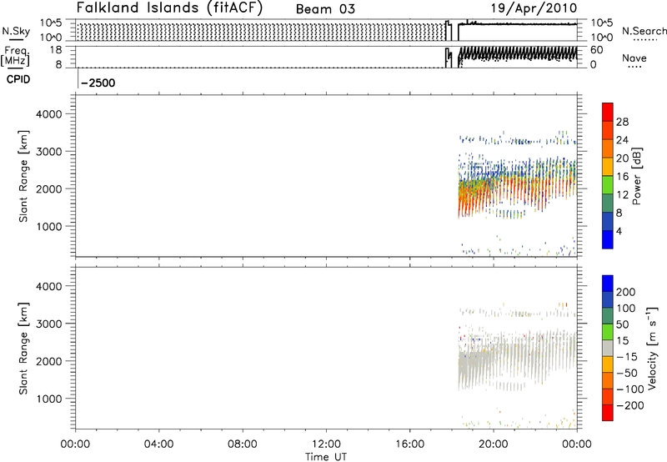Click the 'Time UT' axis title
The width and height of the screenshot is (667, 462).
tap(326, 457)
